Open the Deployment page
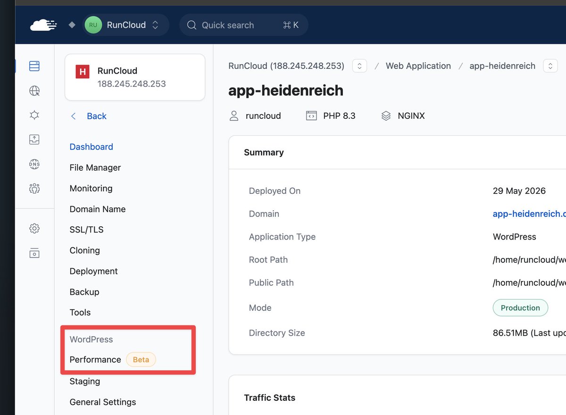Viewport: 566px width, 415px height. [93, 271]
